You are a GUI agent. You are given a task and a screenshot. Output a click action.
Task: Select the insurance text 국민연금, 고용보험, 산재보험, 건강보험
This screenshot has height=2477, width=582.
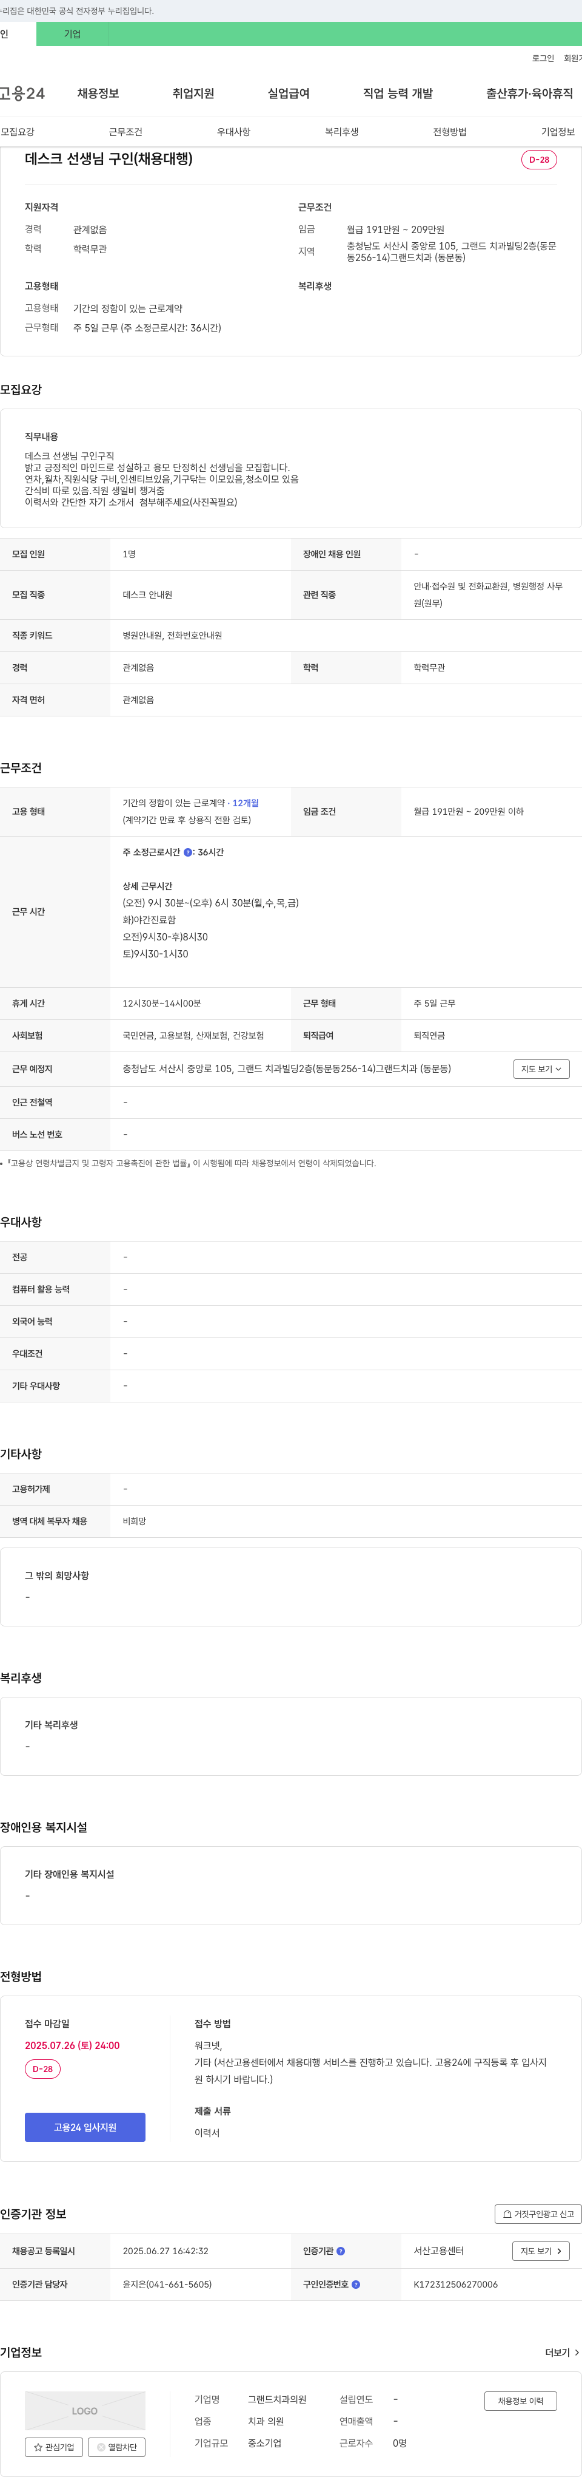[193, 1036]
